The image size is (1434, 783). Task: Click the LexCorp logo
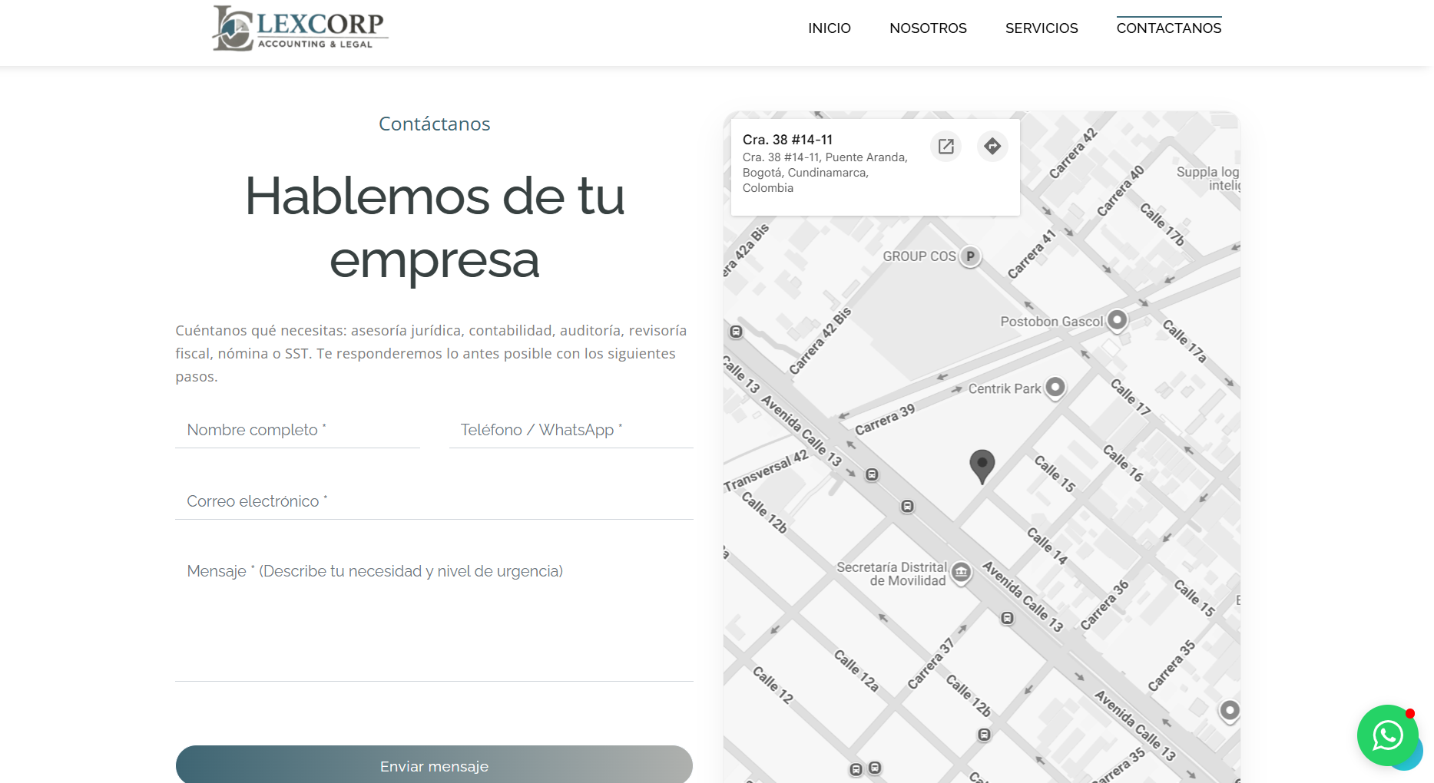[300, 28]
